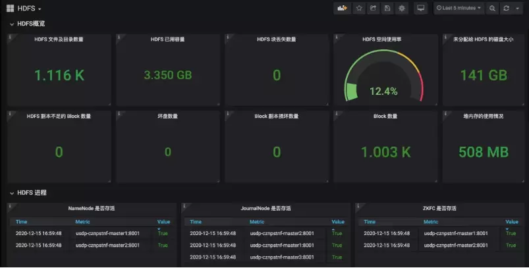
Task: Refresh the dashboard using refresh icon
Action: 506,8
